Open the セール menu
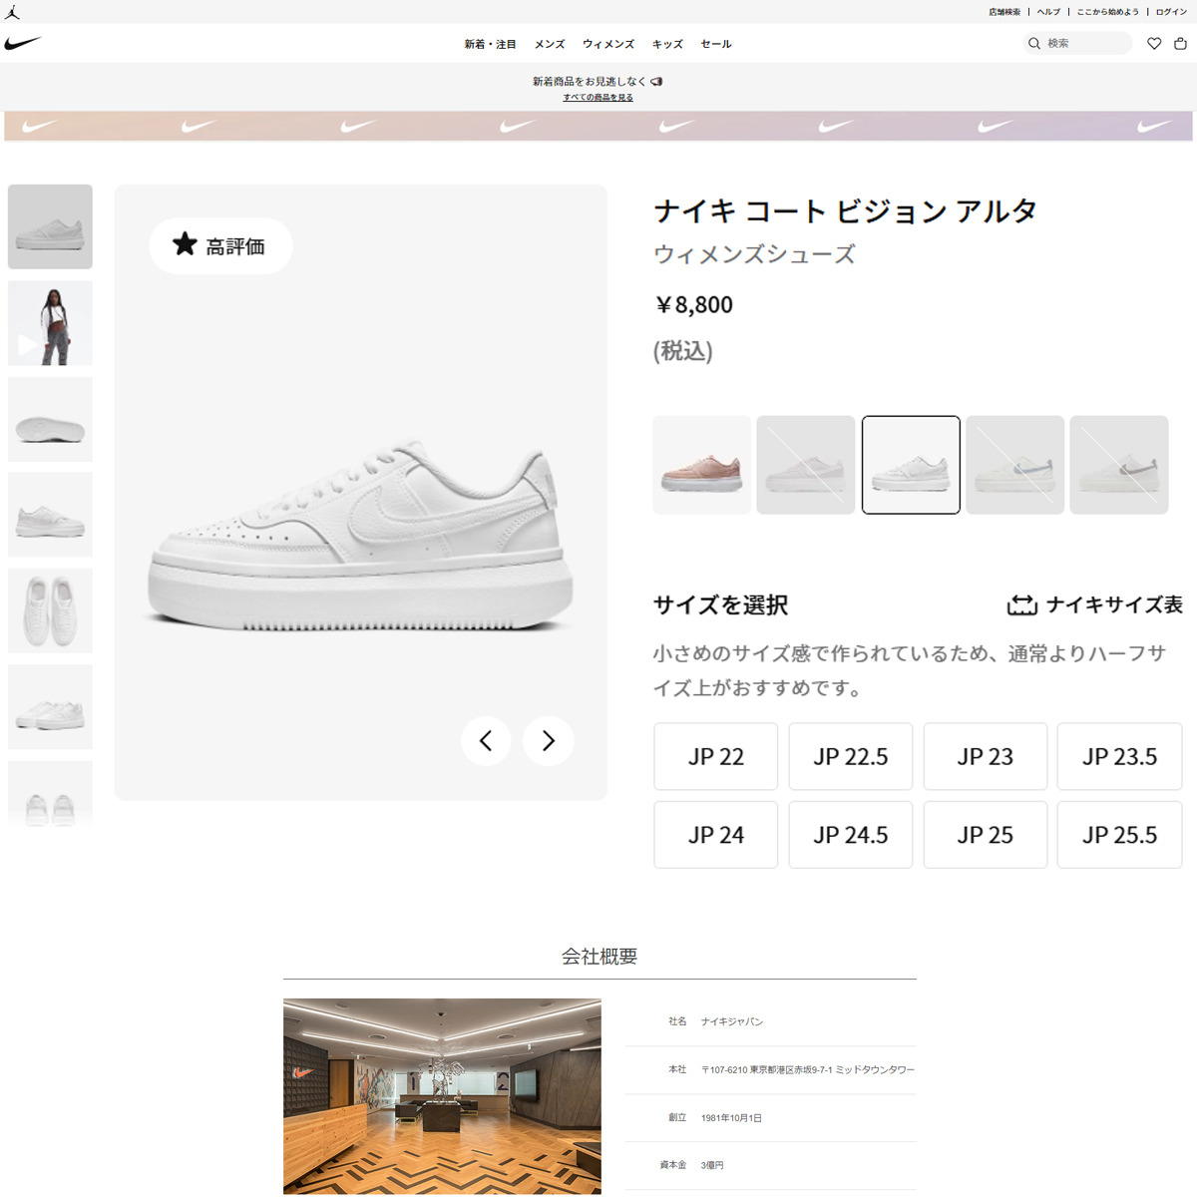This screenshot has height=1197, width=1197. point(716,44)
